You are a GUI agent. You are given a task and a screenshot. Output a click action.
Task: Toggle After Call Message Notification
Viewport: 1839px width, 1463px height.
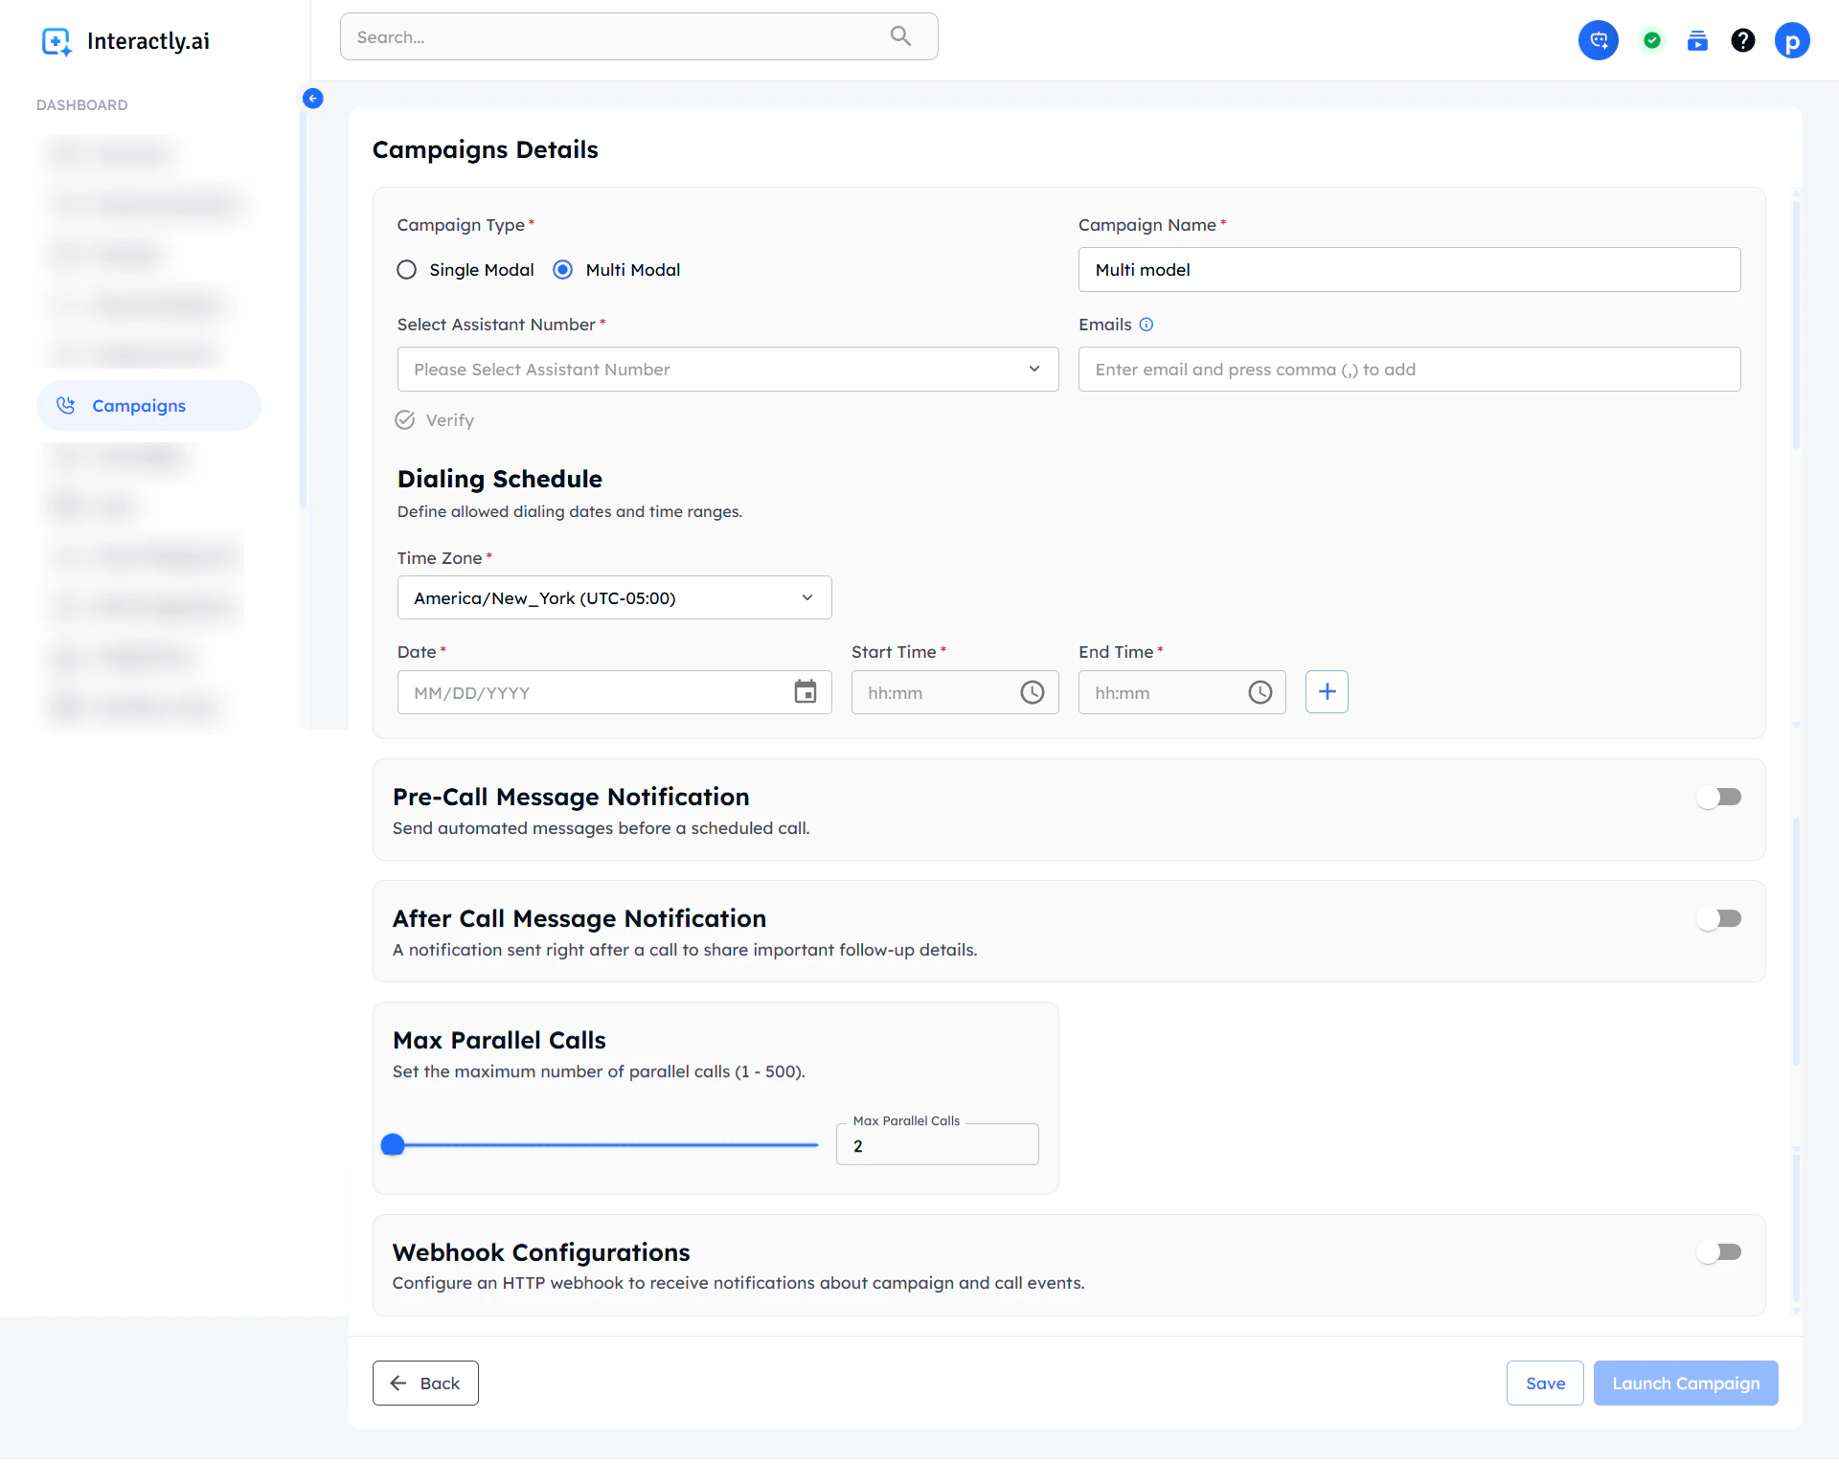pyautogui.click(x=1718, y=918)
